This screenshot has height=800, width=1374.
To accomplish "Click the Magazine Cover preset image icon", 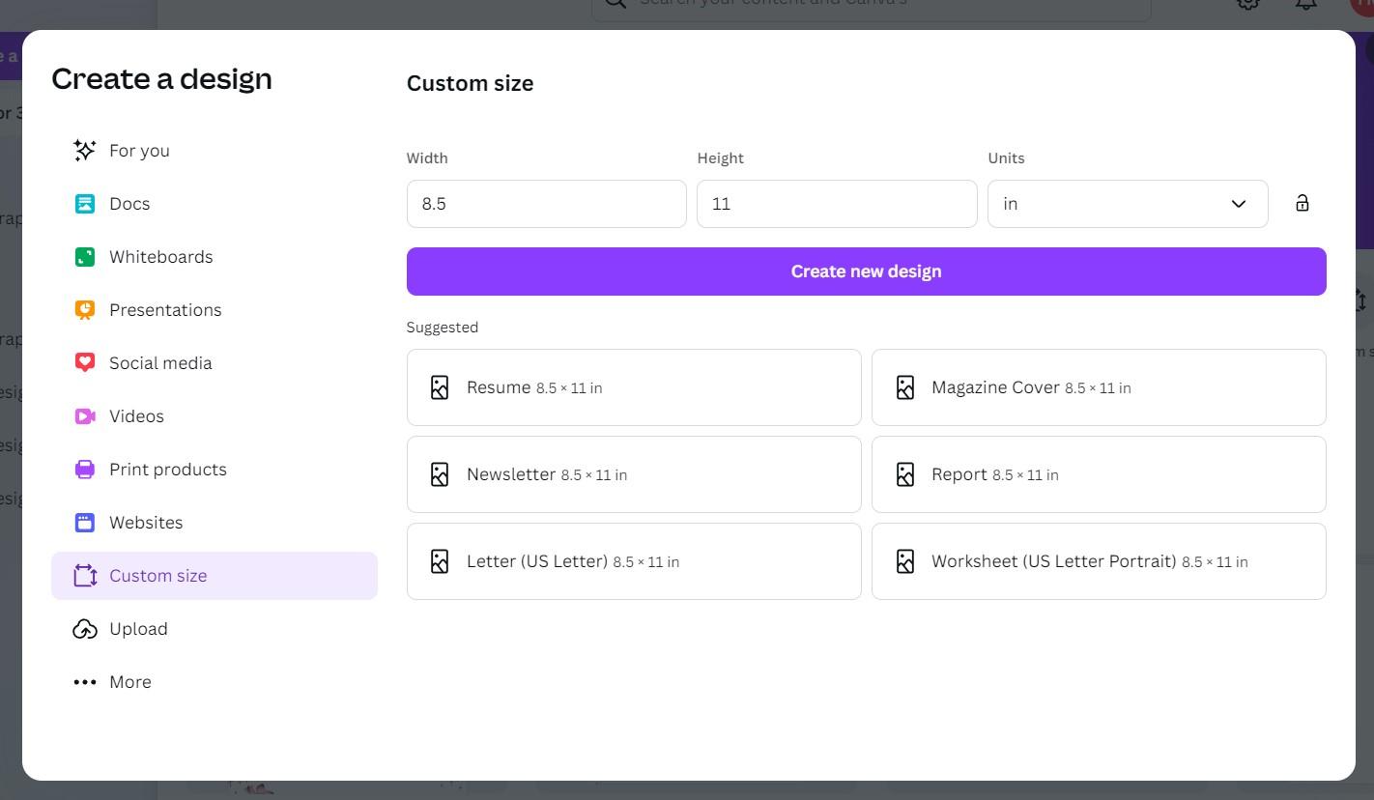I will (x=905, y=387).
